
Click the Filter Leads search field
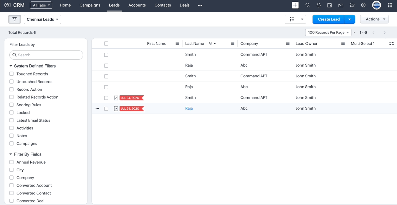click(46, 55)
